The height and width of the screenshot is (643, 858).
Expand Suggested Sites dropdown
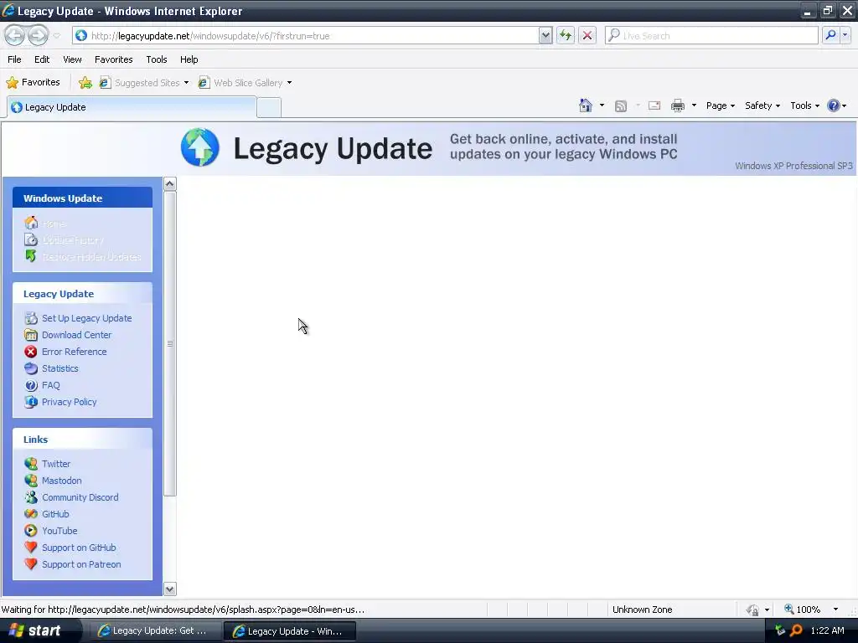tap(186, 83)
